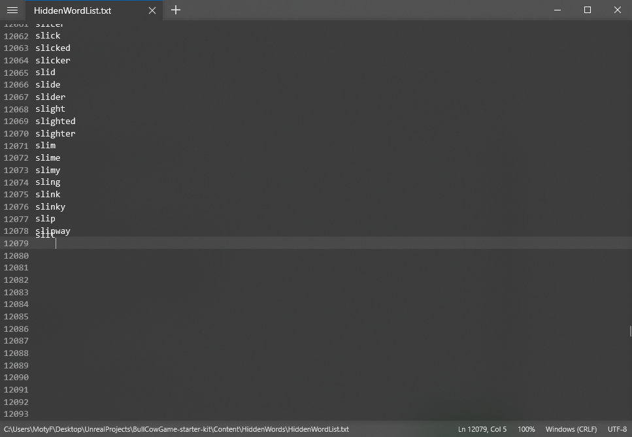Viewport: 632px width, 437px height.
Task: Click the word slider on line 12067
Action: (50, 97)
